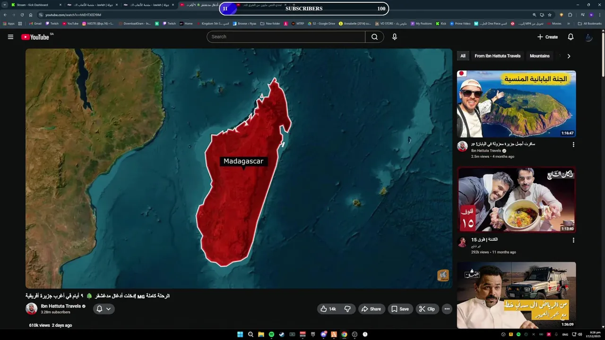Open the Chrome profile N icon
This screenshot has height=340, width=605.
tap(591, 15)
